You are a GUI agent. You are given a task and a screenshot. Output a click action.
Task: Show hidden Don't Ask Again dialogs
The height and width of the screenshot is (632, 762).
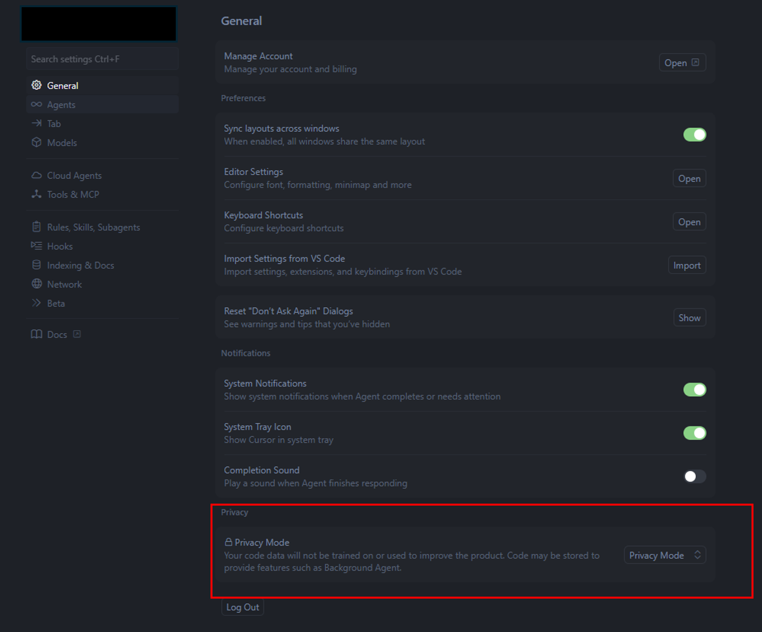690,318
